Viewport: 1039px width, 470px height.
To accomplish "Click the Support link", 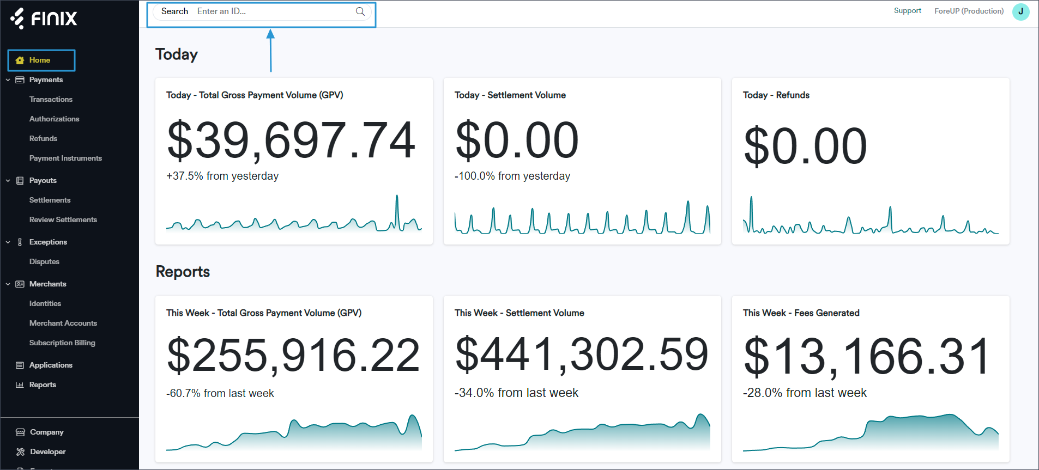I will coord(907,11).
